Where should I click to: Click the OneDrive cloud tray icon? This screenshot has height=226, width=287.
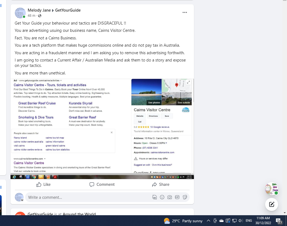(x=221, y=220)
